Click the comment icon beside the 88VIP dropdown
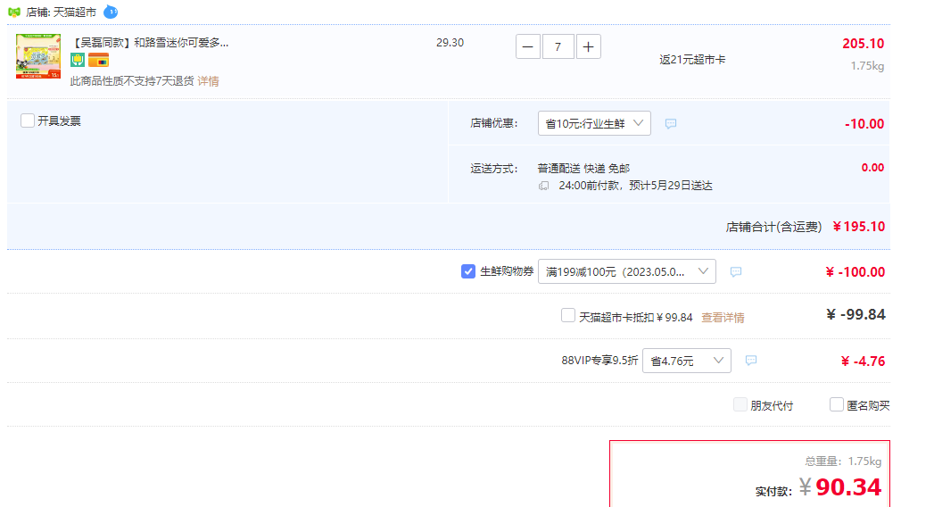Viewport: 934px width, 507px height. point(751,361)
